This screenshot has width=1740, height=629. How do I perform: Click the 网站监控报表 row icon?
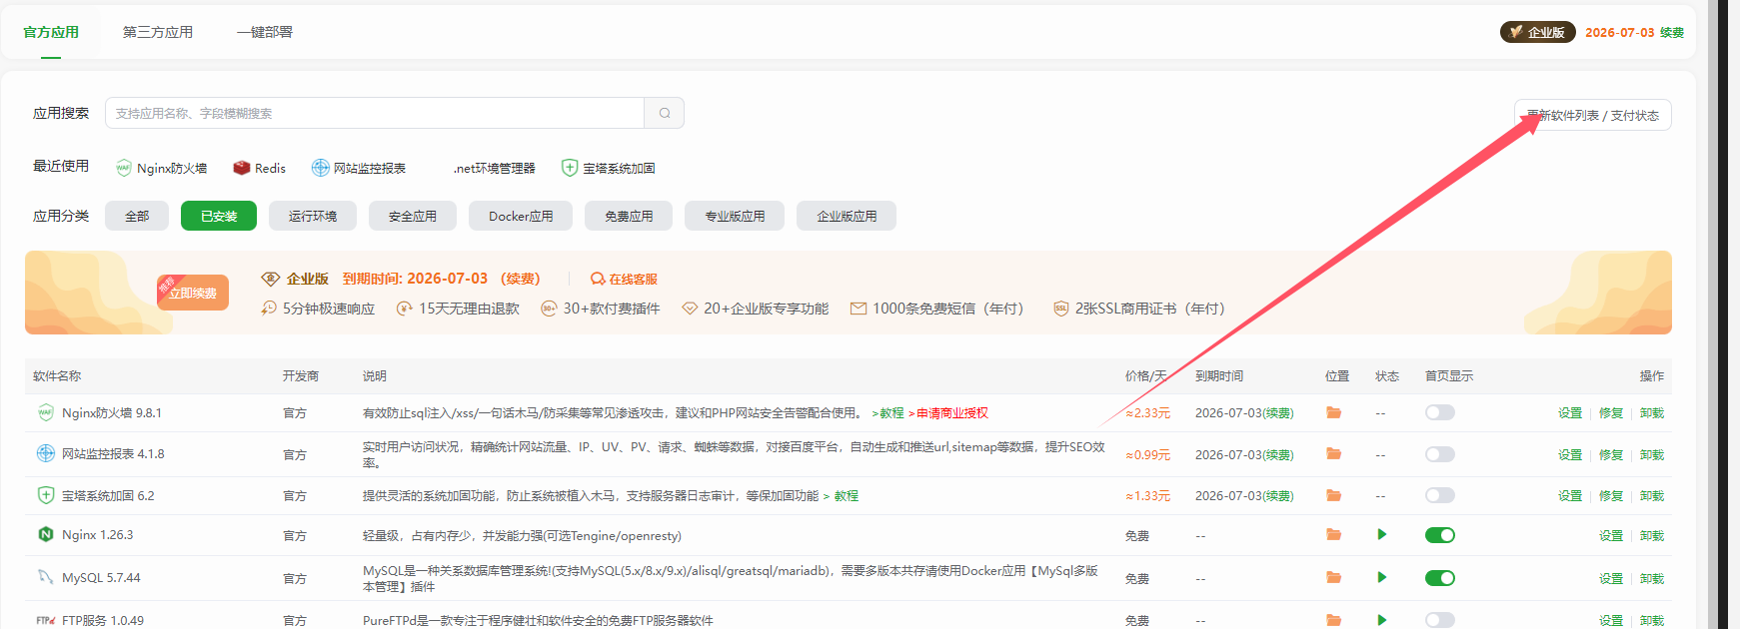(x=45, y=453)
